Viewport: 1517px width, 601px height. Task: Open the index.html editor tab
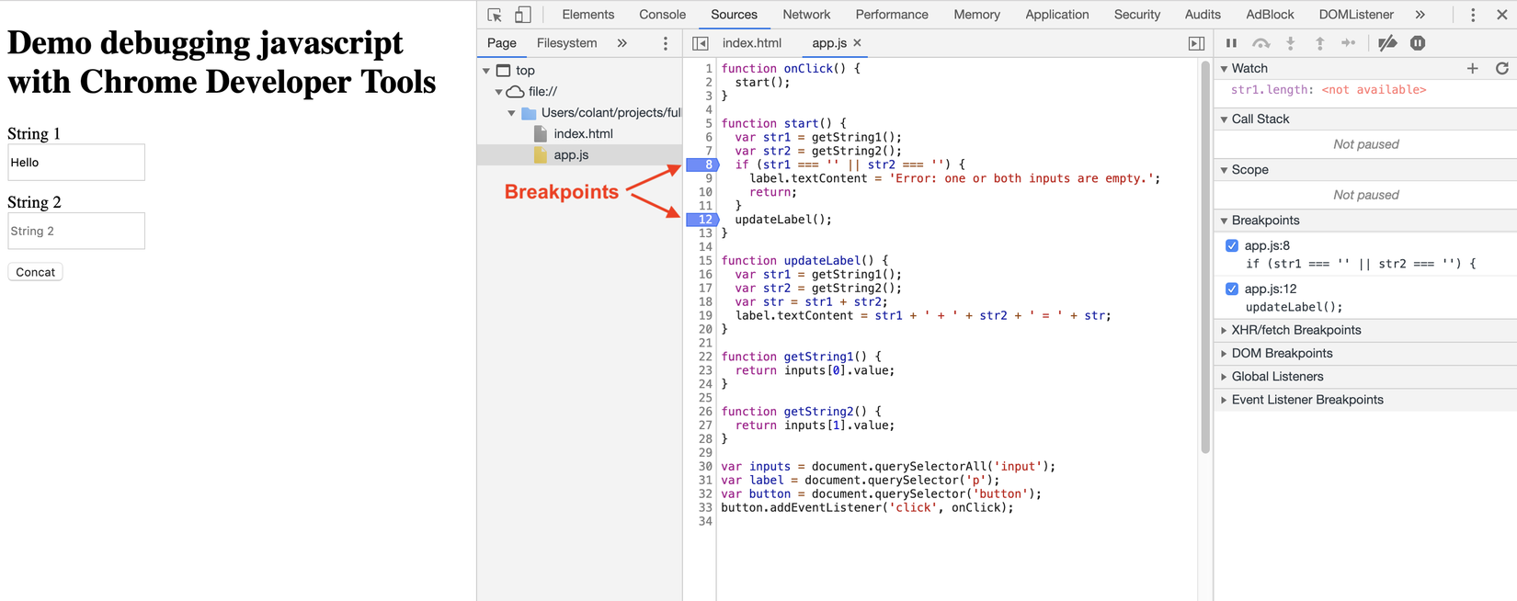751,43
